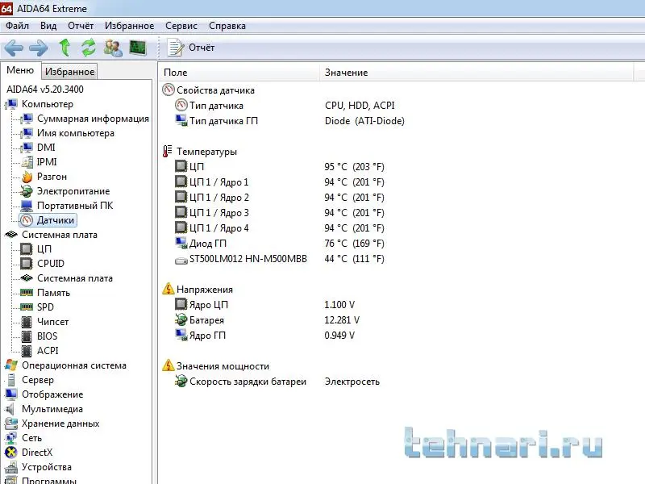Switch to the Меню tab
645x484 pixels.
20,70
